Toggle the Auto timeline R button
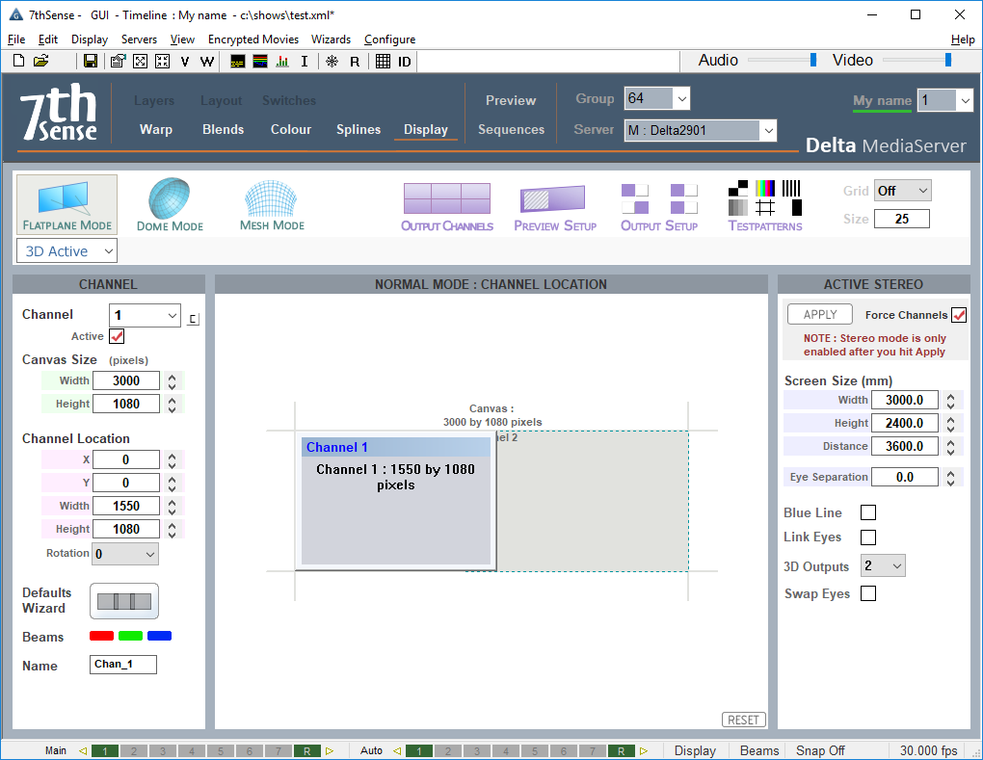Image resolution: width=983 pixels, height=760 pixels. tap(621, 750)
